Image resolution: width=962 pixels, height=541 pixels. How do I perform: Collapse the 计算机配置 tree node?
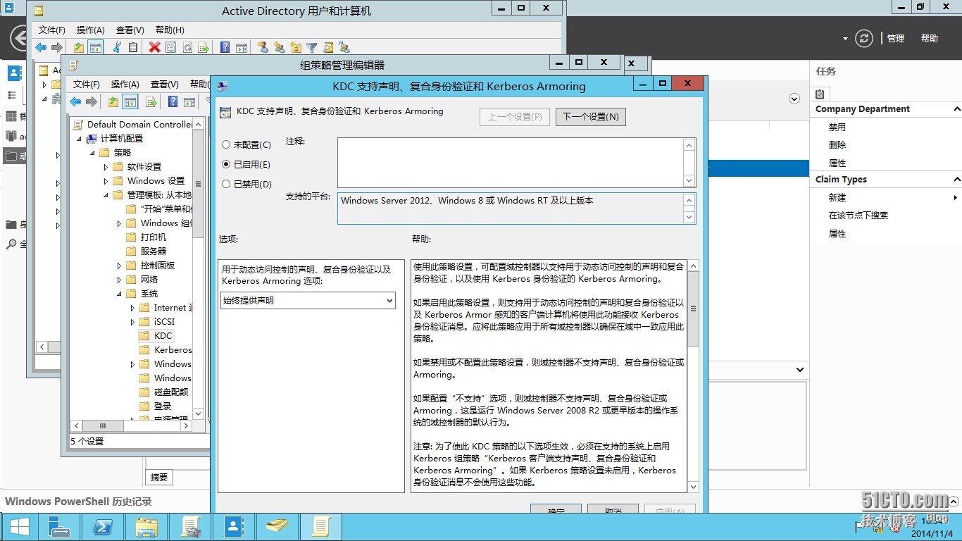point(80,139)
